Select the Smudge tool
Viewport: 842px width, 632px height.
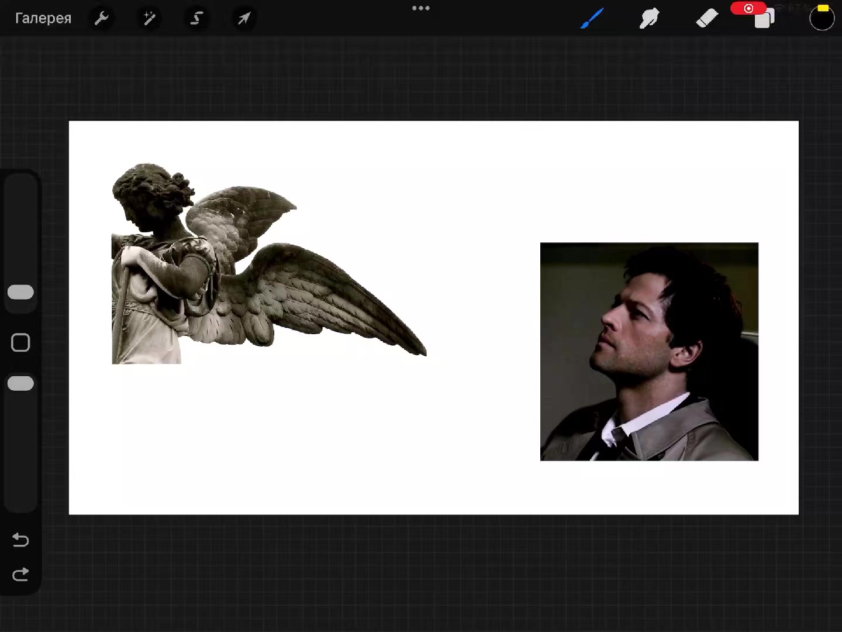(649, 18)
